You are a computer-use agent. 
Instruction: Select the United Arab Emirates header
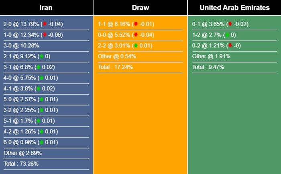tap(234, 8)
